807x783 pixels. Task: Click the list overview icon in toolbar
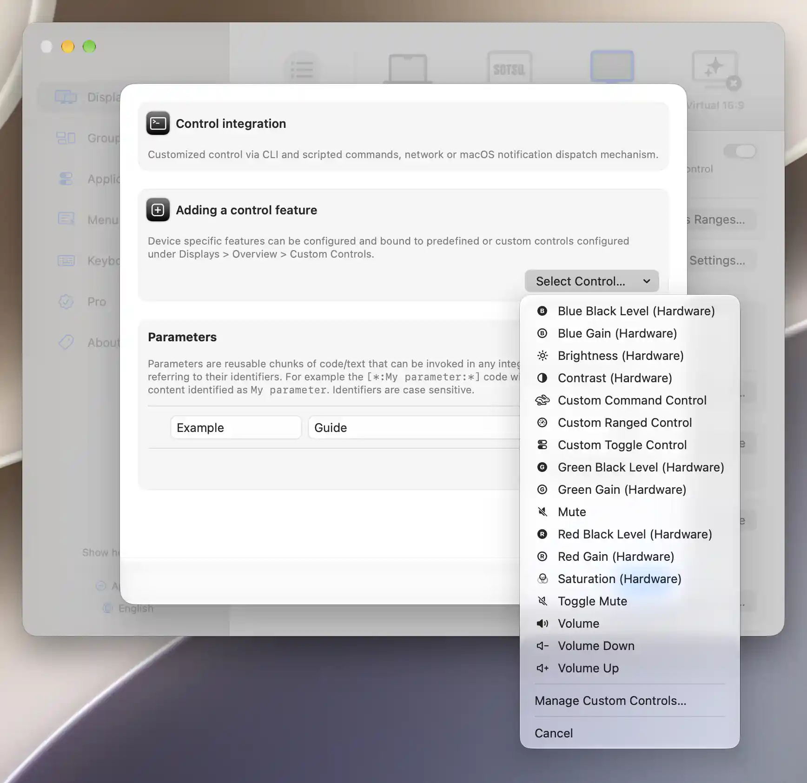[302, 68]
